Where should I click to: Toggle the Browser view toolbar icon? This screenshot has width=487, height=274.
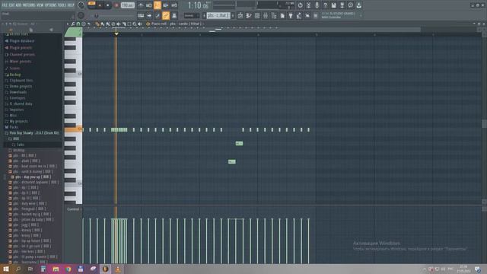(x=274, y=15)
